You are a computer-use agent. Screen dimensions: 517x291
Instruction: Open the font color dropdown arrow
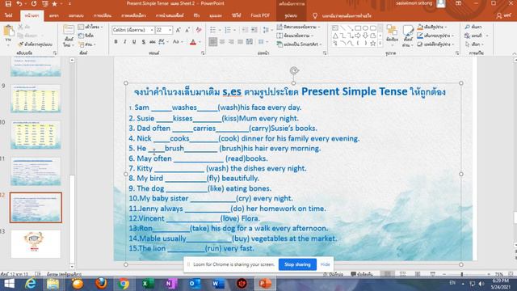200,42
